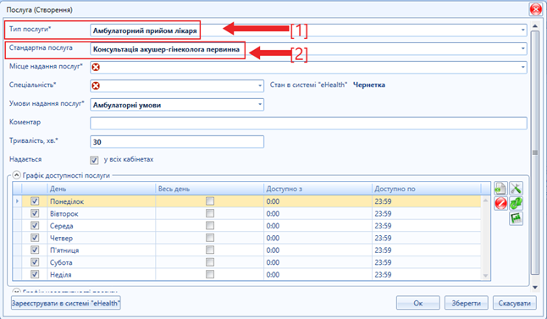Uncheck the Понеділок day checkbox
547x319 pixels.
(35, 201)
